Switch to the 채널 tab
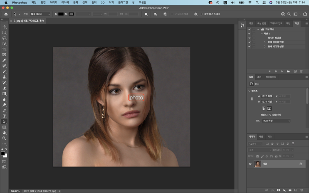This screenshot has height=193, width=309. click(261, 136)
